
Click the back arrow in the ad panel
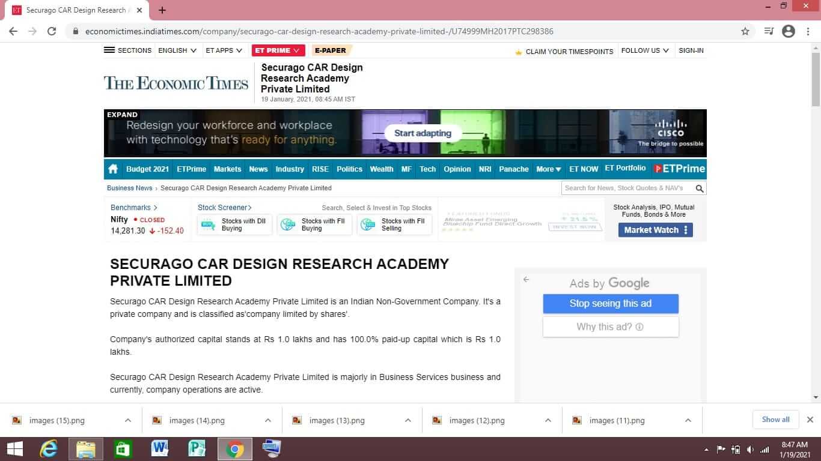(x=526, y=280)
